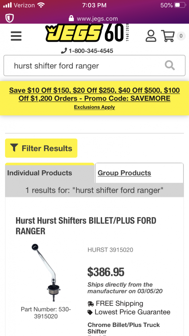This screenshot has width=189, height=336.
Task: Open the Exclusions Apply link
Action: (x=94, y=107)
